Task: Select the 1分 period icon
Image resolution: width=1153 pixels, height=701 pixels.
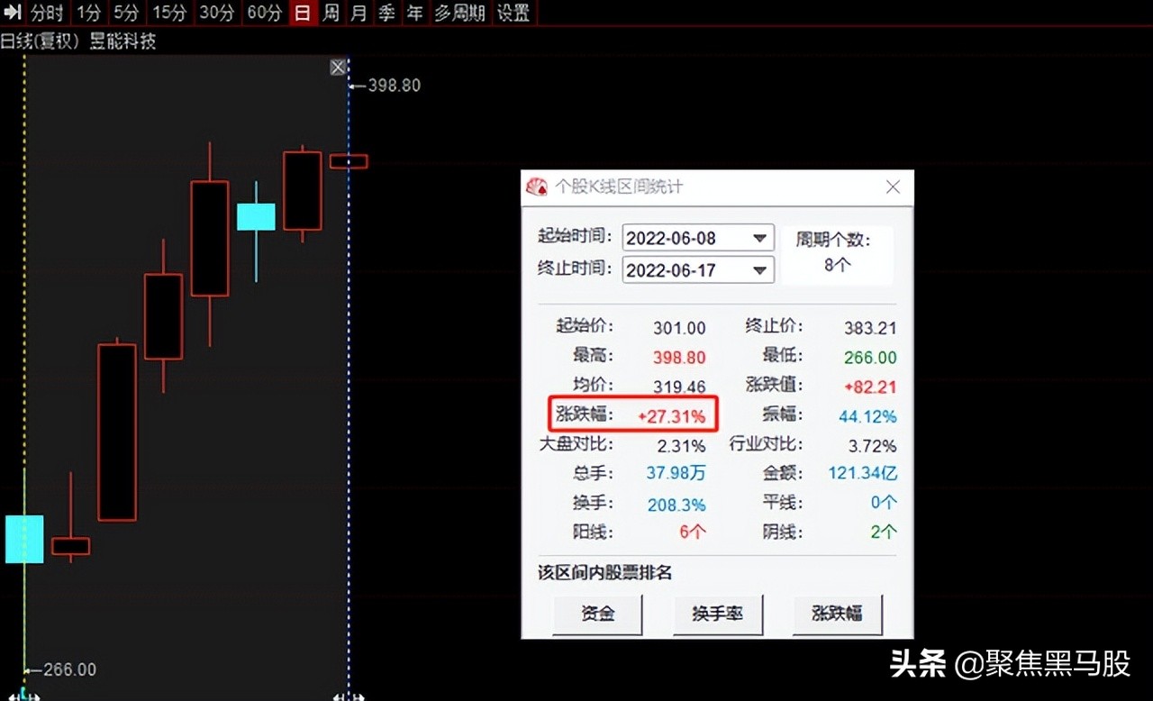Action: click(87, 13)
